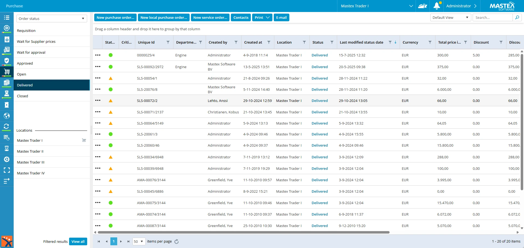The height and width of the screenshot is (248, 524).
Task: Select Closed status
Action: (52, 96)
